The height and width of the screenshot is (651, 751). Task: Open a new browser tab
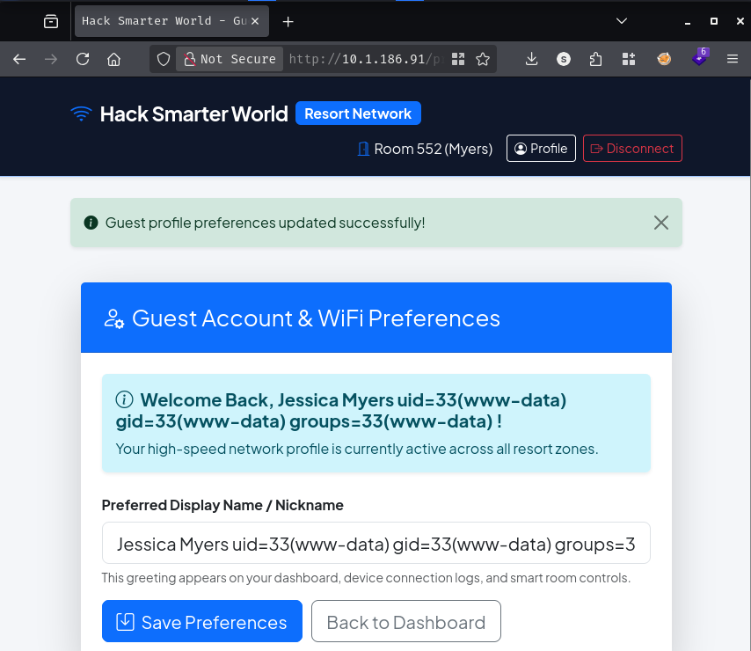pyautogui.click(x=288, y=22)
